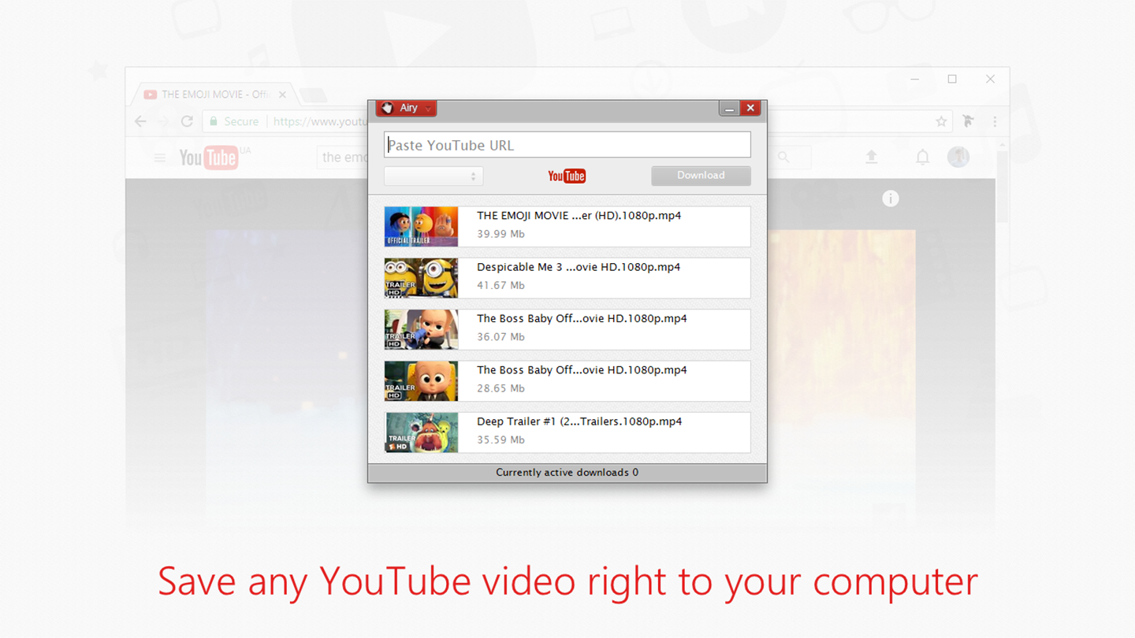Screen dimensions: 1135x638
Task: Click the Paste YouTube URL field
Action: click(x=567, y=145)
